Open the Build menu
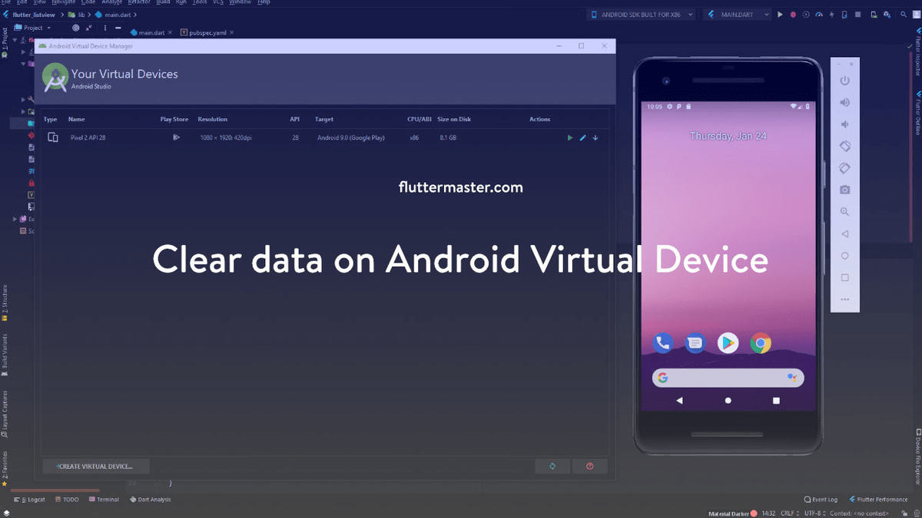 pos(163,2)
